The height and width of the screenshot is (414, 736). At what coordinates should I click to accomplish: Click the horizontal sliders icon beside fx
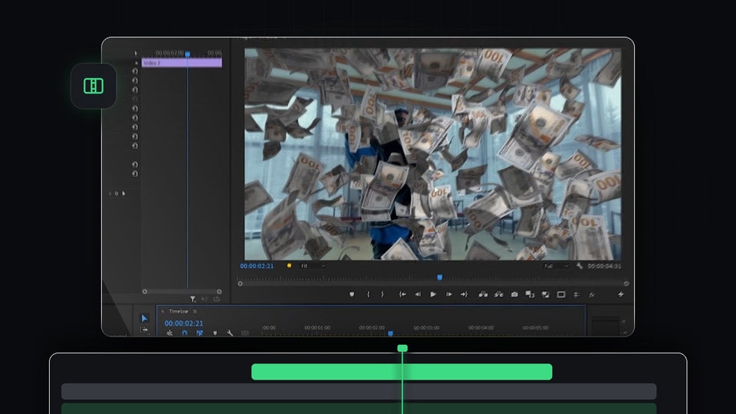coord(577,294)
